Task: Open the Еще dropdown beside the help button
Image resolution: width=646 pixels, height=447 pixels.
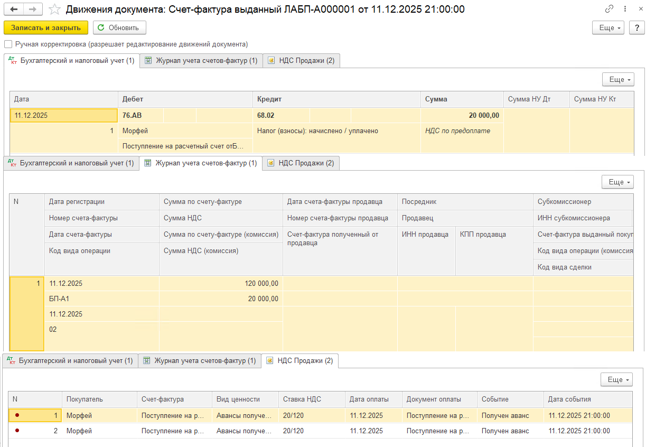Action: [608, 28]
